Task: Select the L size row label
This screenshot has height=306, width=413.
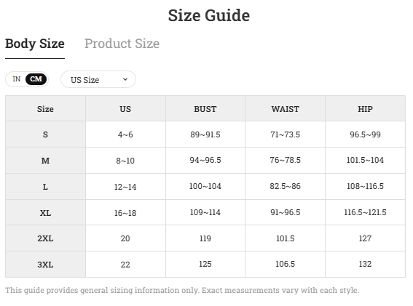Action: click(x=45, y=187)
